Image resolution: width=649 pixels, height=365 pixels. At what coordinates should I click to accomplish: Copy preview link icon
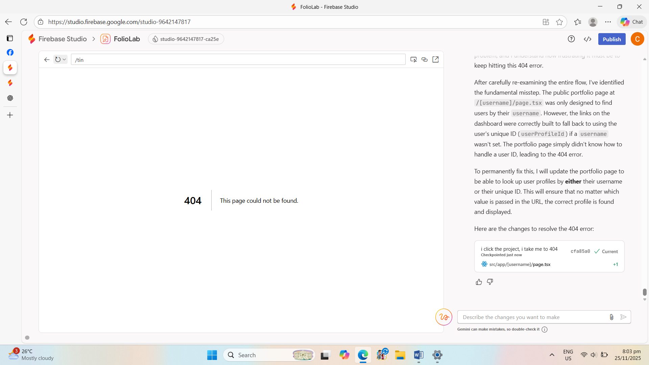click(x=425, y=59)
